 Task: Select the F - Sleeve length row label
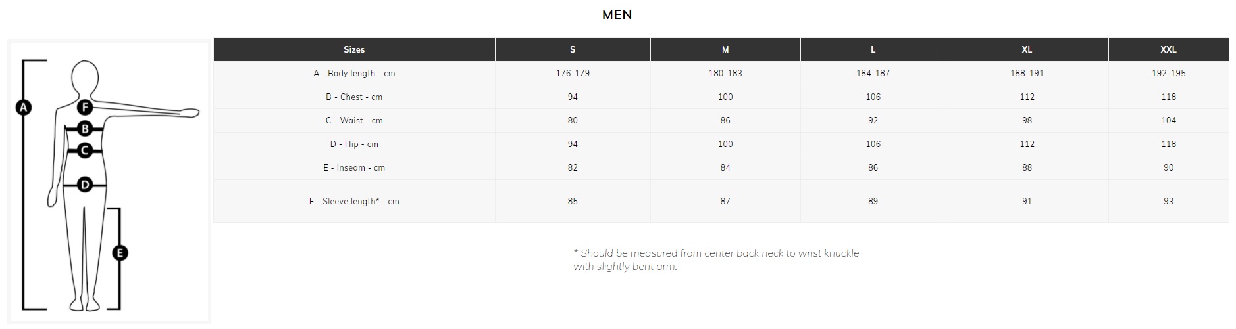354,201
